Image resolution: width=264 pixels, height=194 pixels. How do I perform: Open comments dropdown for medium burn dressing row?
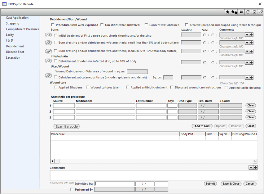pyautogui.click(x=247, y=51)
